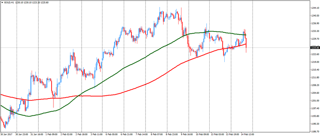The image size is (320, 137).
Task: Click the 1229.70 price axis label
Action: pyautogui.click(x=315, y=39)
